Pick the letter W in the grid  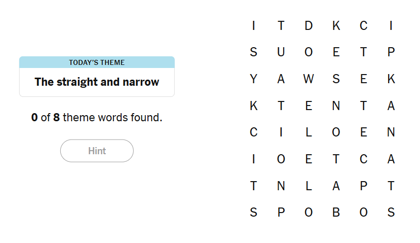point(309,79)
